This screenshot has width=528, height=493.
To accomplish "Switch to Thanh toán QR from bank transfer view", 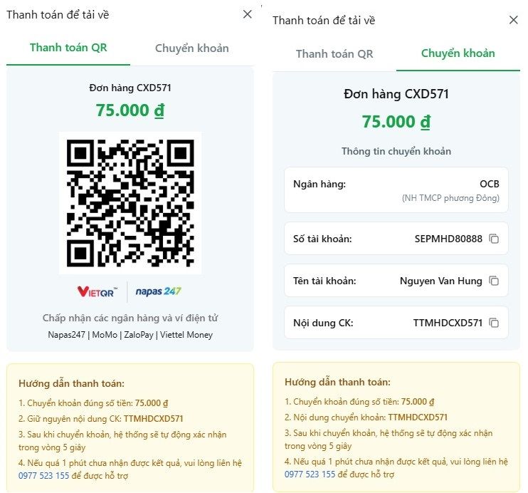I will tap(334, 54).
